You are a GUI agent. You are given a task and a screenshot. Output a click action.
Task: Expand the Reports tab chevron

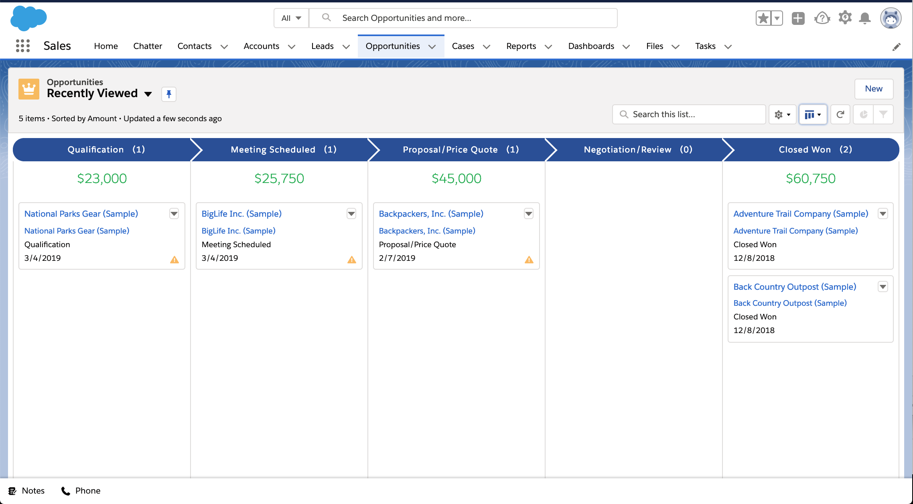point(548,47)
